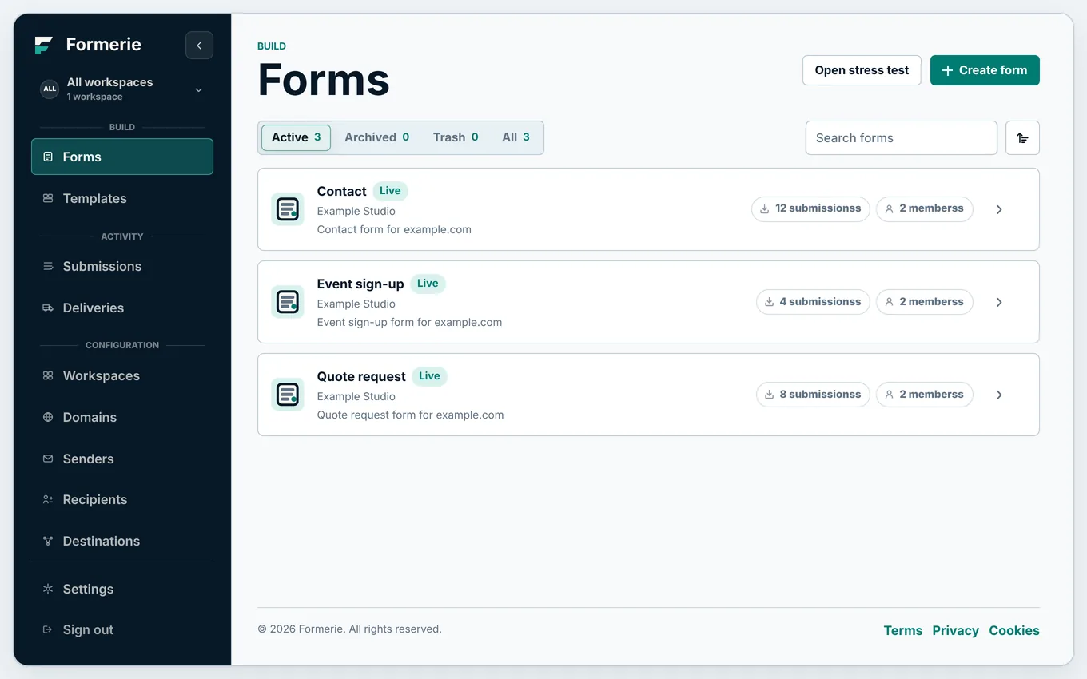Open the Contact form row chevron
The image size is (1087, 679).
click(999, 209)
